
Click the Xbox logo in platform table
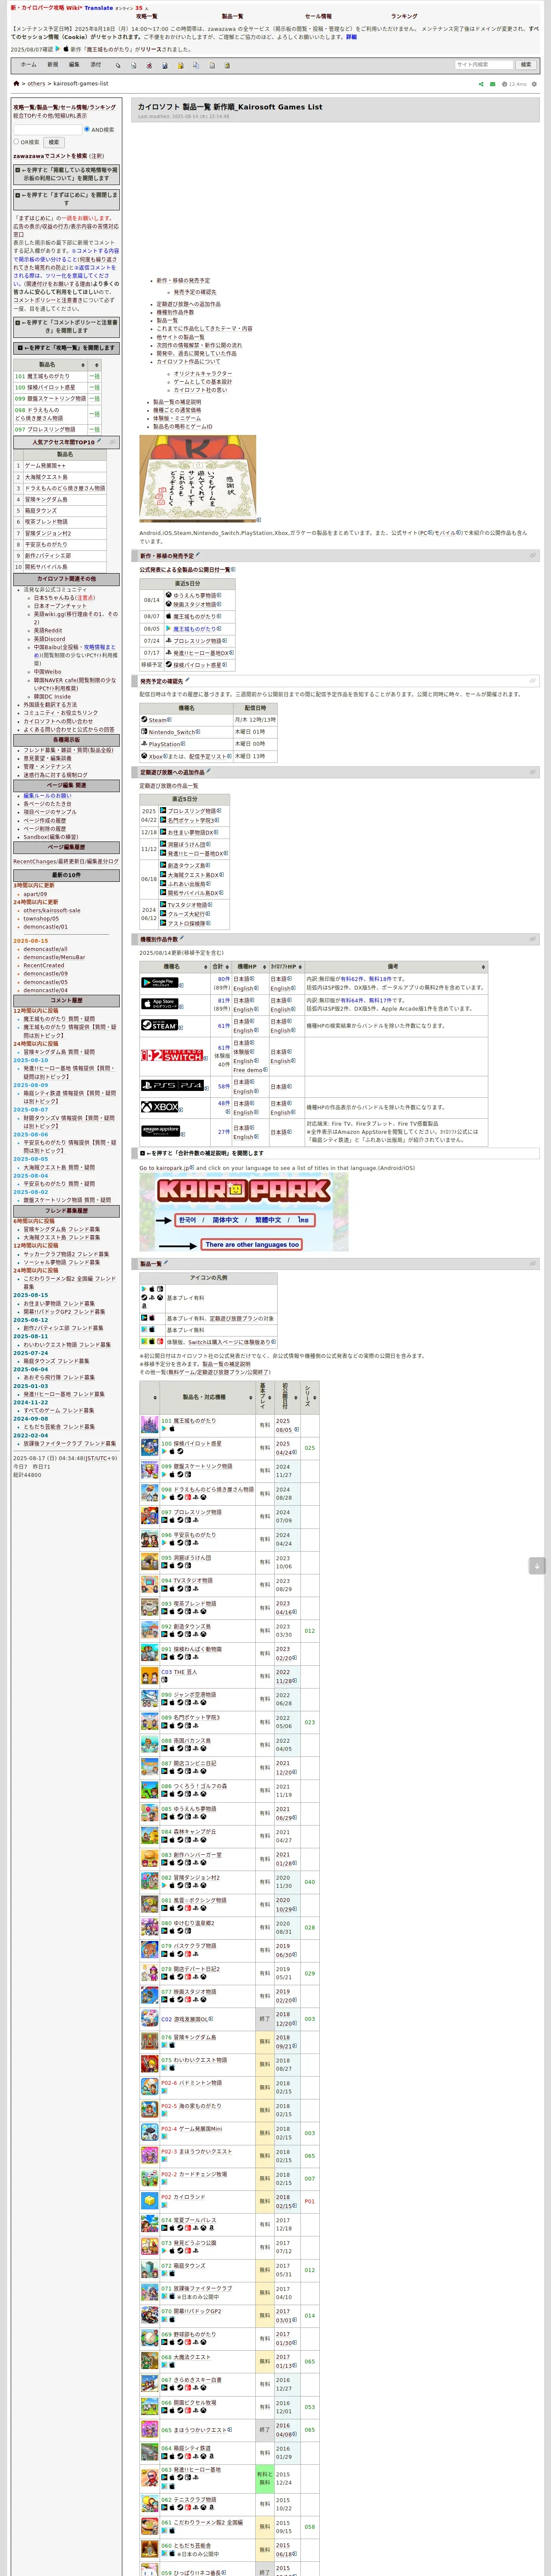pyautogui.click(x=160, y=1107)
